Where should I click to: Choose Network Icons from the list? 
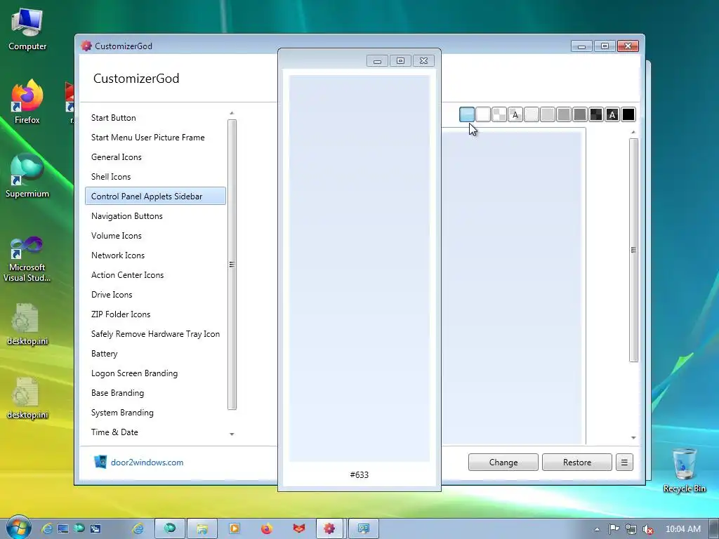pos(155,255)
